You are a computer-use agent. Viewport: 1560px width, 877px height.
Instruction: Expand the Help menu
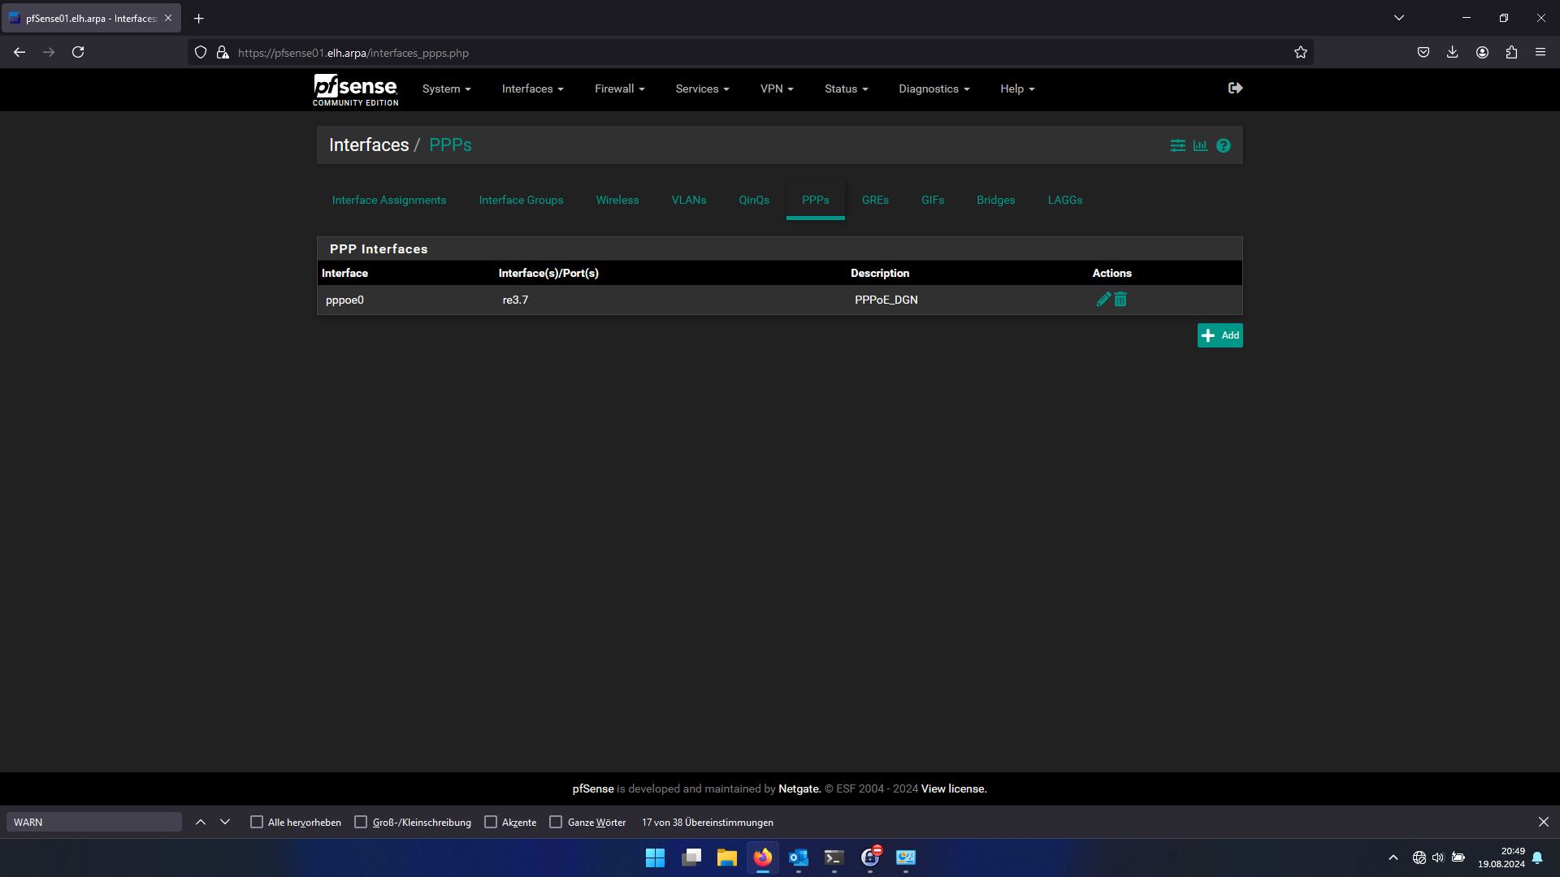click(1017, 89)
